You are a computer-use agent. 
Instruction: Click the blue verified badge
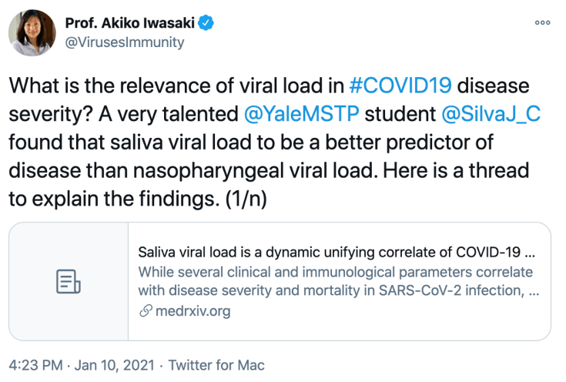click(x=206, y=23)
